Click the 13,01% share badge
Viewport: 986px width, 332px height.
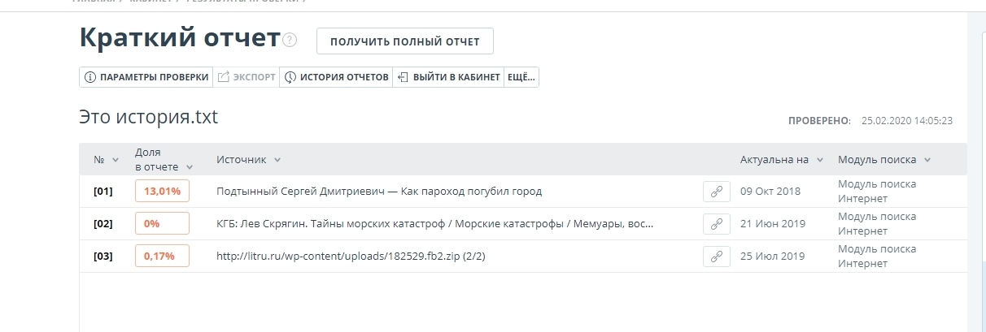[162, 192]
